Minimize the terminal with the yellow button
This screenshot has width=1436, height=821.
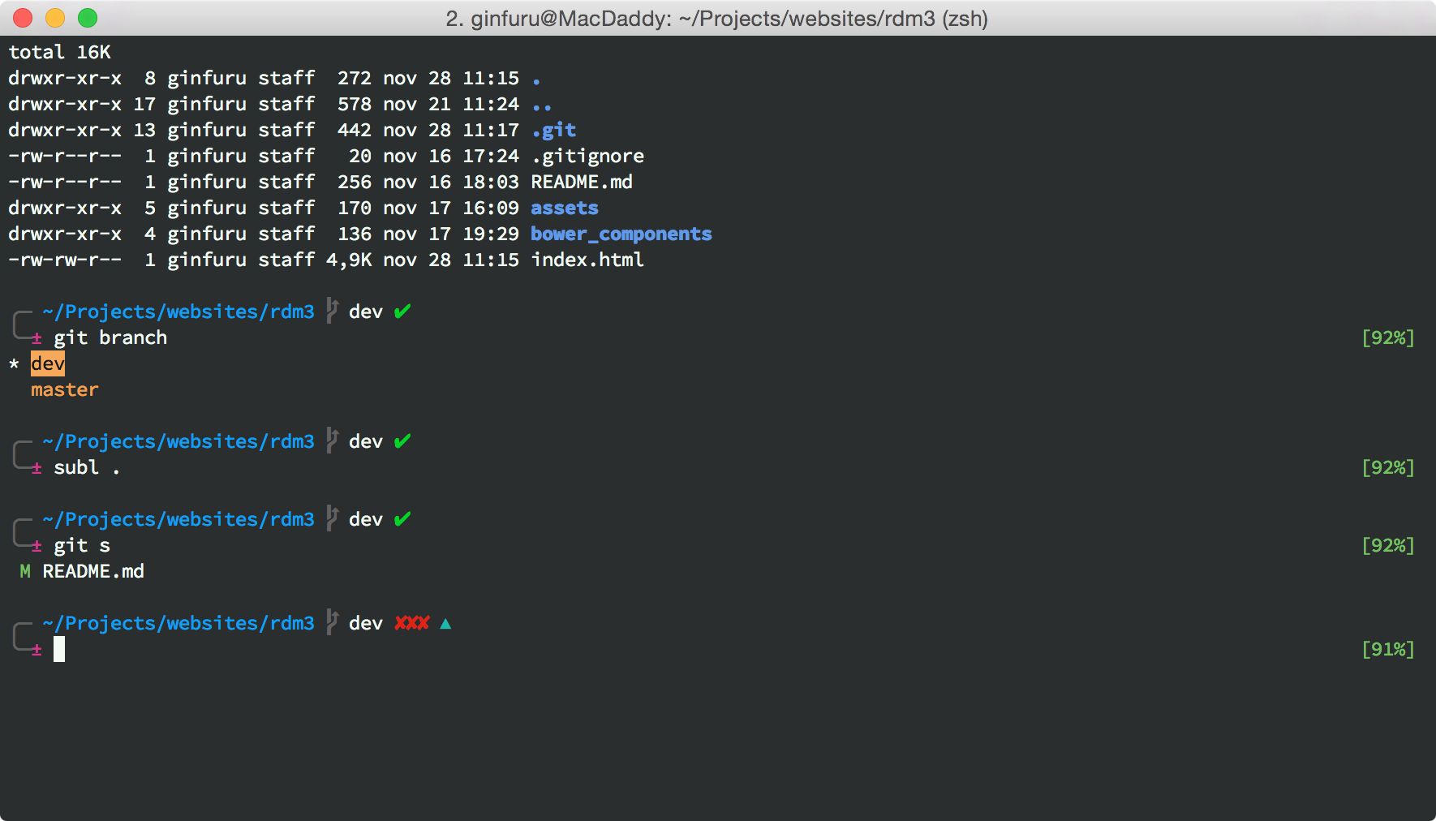pyautogui.click(x=55, y=18)
